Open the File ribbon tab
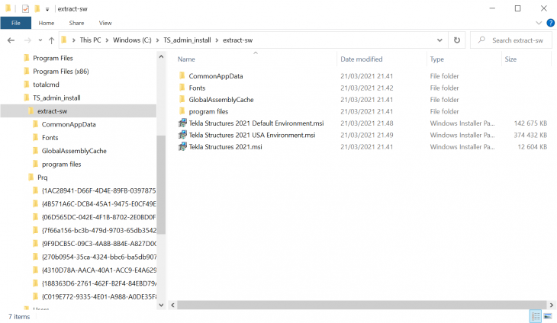The height and width of the screenshot is (323, 557). pos(15,23)
